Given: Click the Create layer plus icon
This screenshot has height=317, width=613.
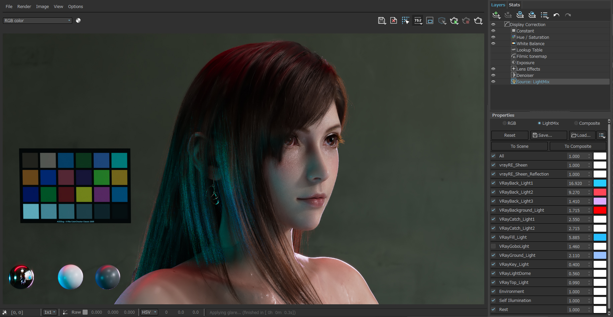Looking at the screenshot, I should pos(496,15).
